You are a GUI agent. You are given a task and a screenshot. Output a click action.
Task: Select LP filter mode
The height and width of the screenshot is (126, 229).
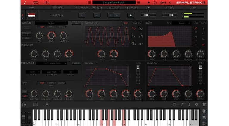[x=196, y=28]
